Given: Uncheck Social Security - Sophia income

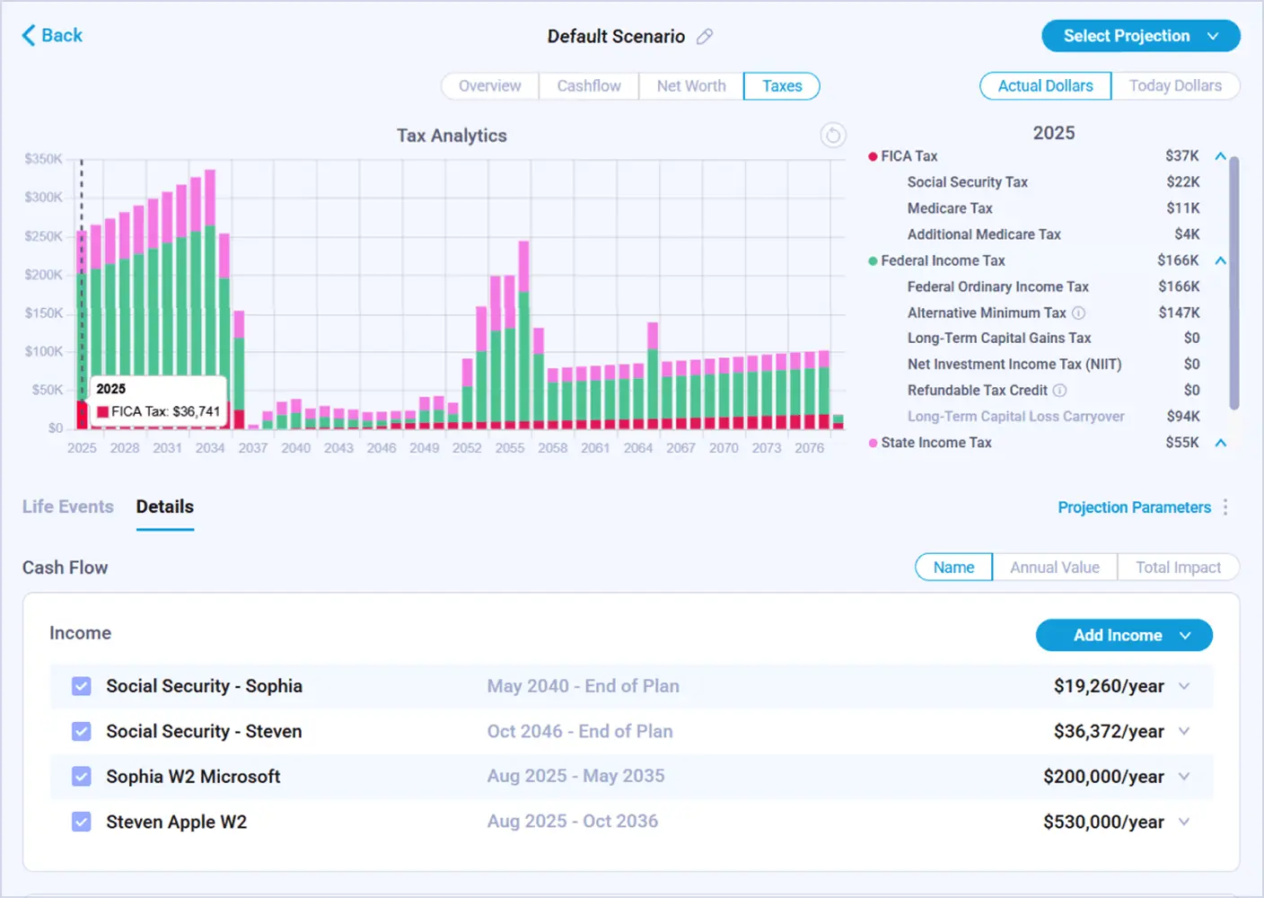Looking at the screenshot, I should pos(82,686).
